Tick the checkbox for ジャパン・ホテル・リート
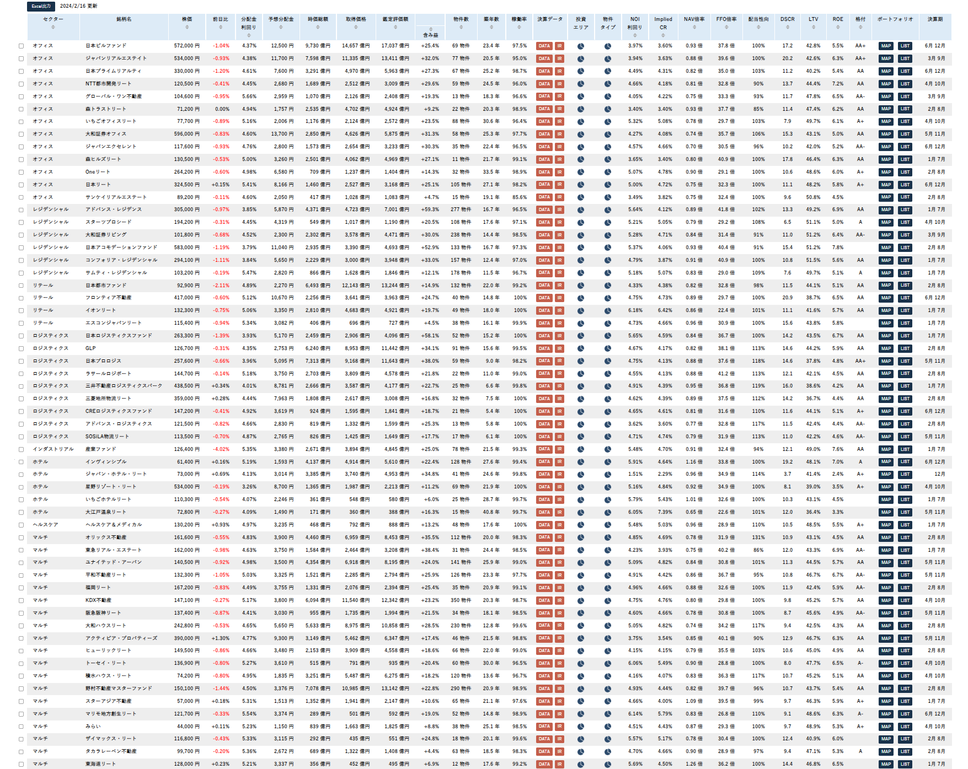The width and height of the screenshot is (968, 769). pos(21,475)
